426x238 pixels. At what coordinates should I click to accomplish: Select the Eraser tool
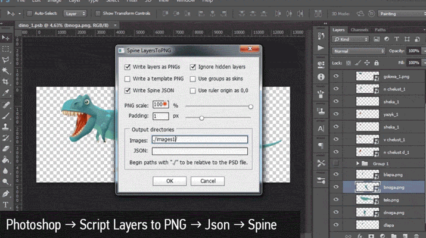5,149
